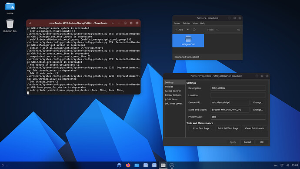Open the stacked-layers launcher in taskbar

pyautogui.click(x=119, y=165)
